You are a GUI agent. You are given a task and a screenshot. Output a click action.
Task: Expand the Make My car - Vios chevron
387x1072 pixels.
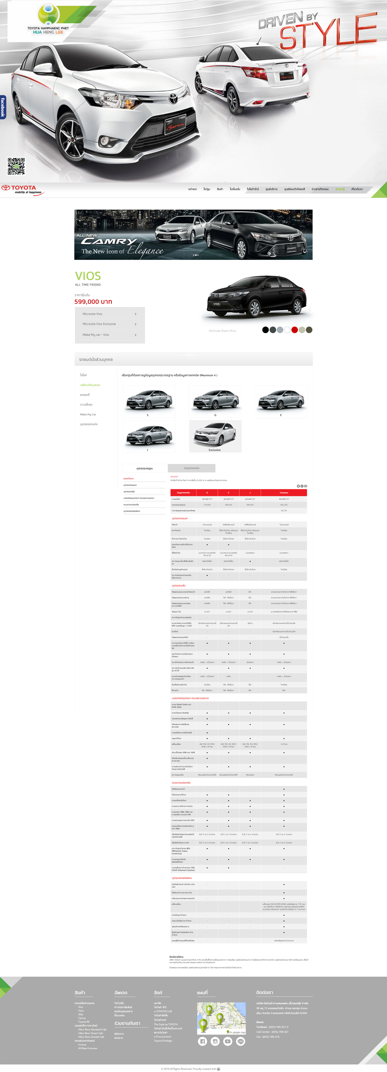135,335
